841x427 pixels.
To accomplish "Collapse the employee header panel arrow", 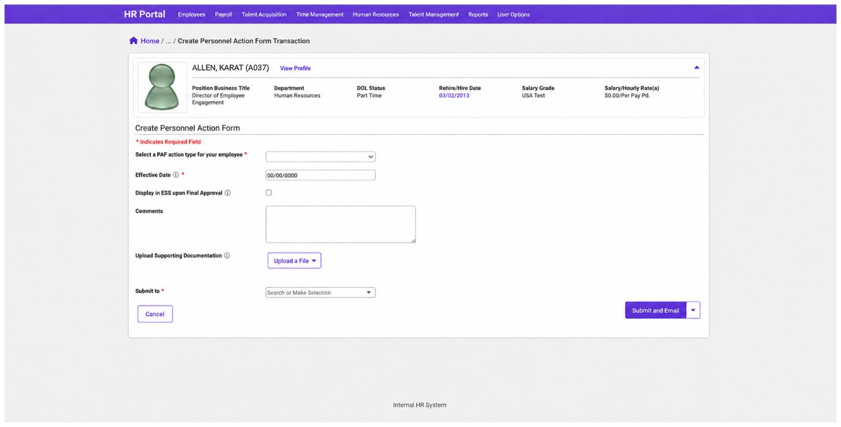I will click(697, 68).
